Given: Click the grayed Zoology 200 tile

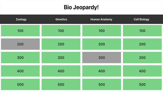Looking at the screenshot, I should click(x=20, y=44).
